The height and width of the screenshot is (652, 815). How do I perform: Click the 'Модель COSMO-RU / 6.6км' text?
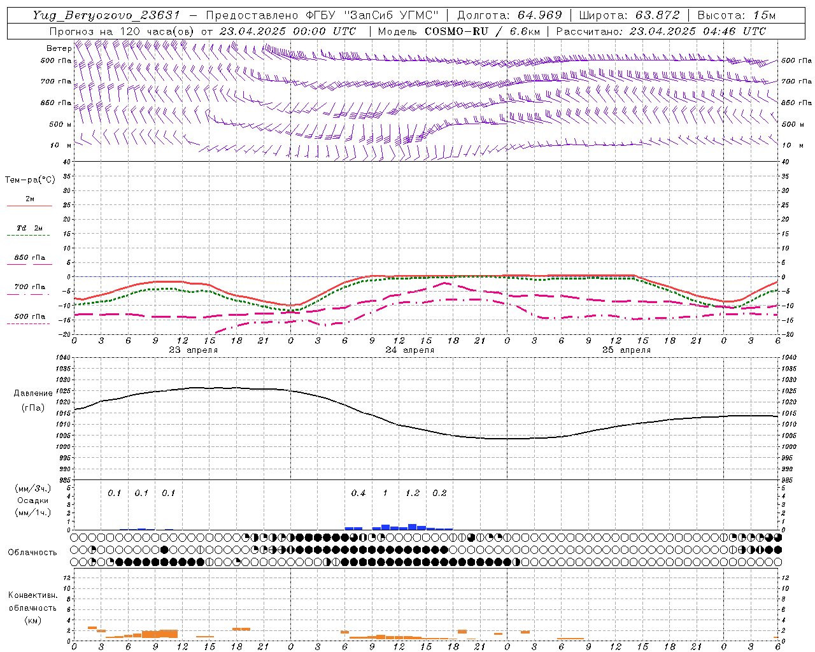[x=458, y=31]
